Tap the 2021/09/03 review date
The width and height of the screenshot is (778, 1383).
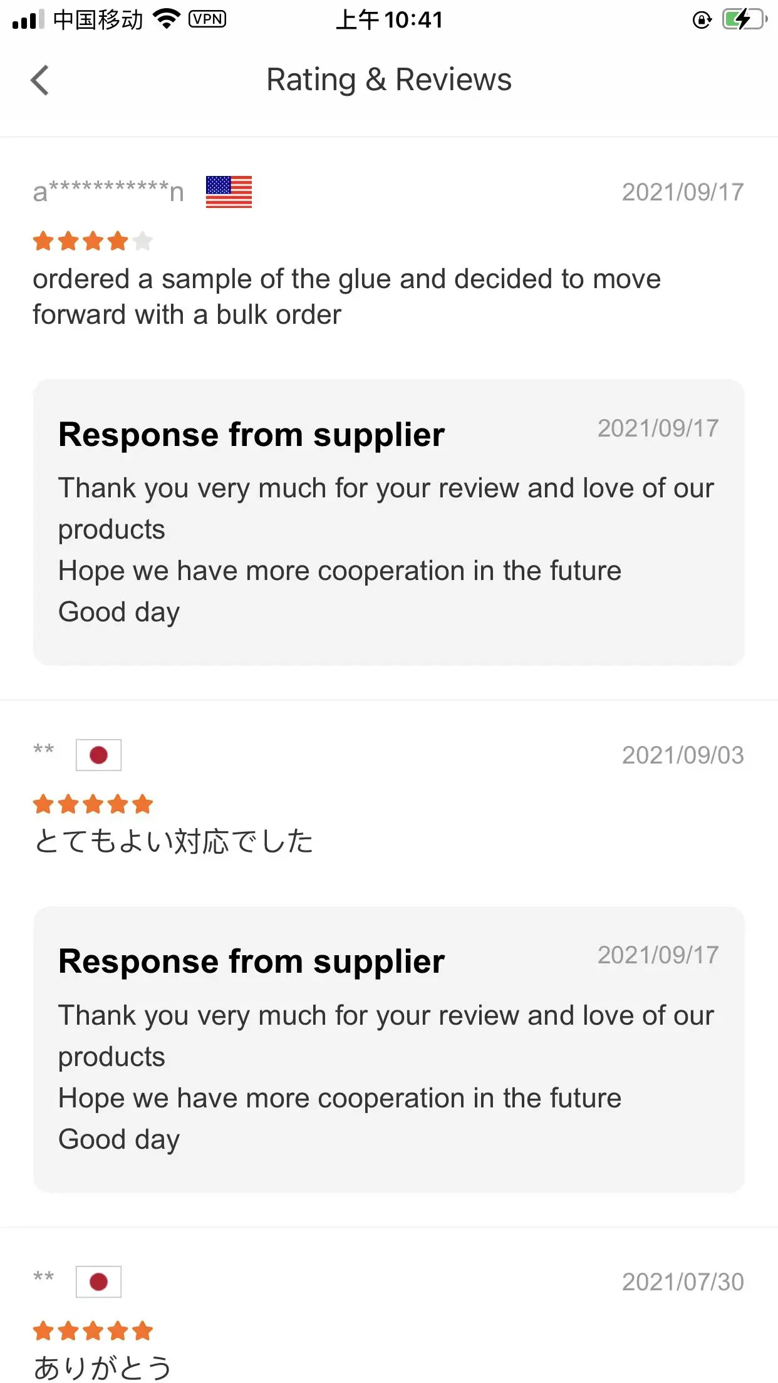[682, 755]
